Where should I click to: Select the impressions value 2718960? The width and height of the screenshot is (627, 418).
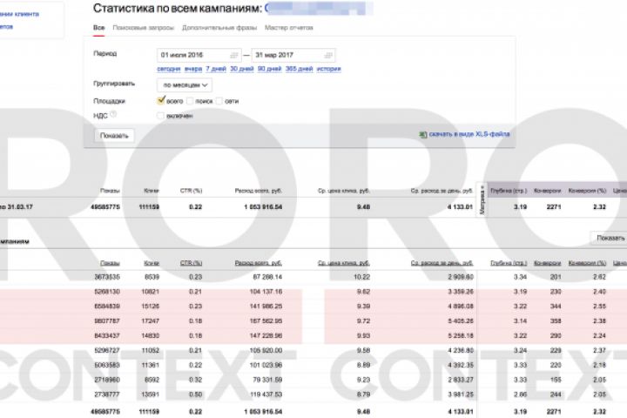pyautogui.click(x=107, y=380)
